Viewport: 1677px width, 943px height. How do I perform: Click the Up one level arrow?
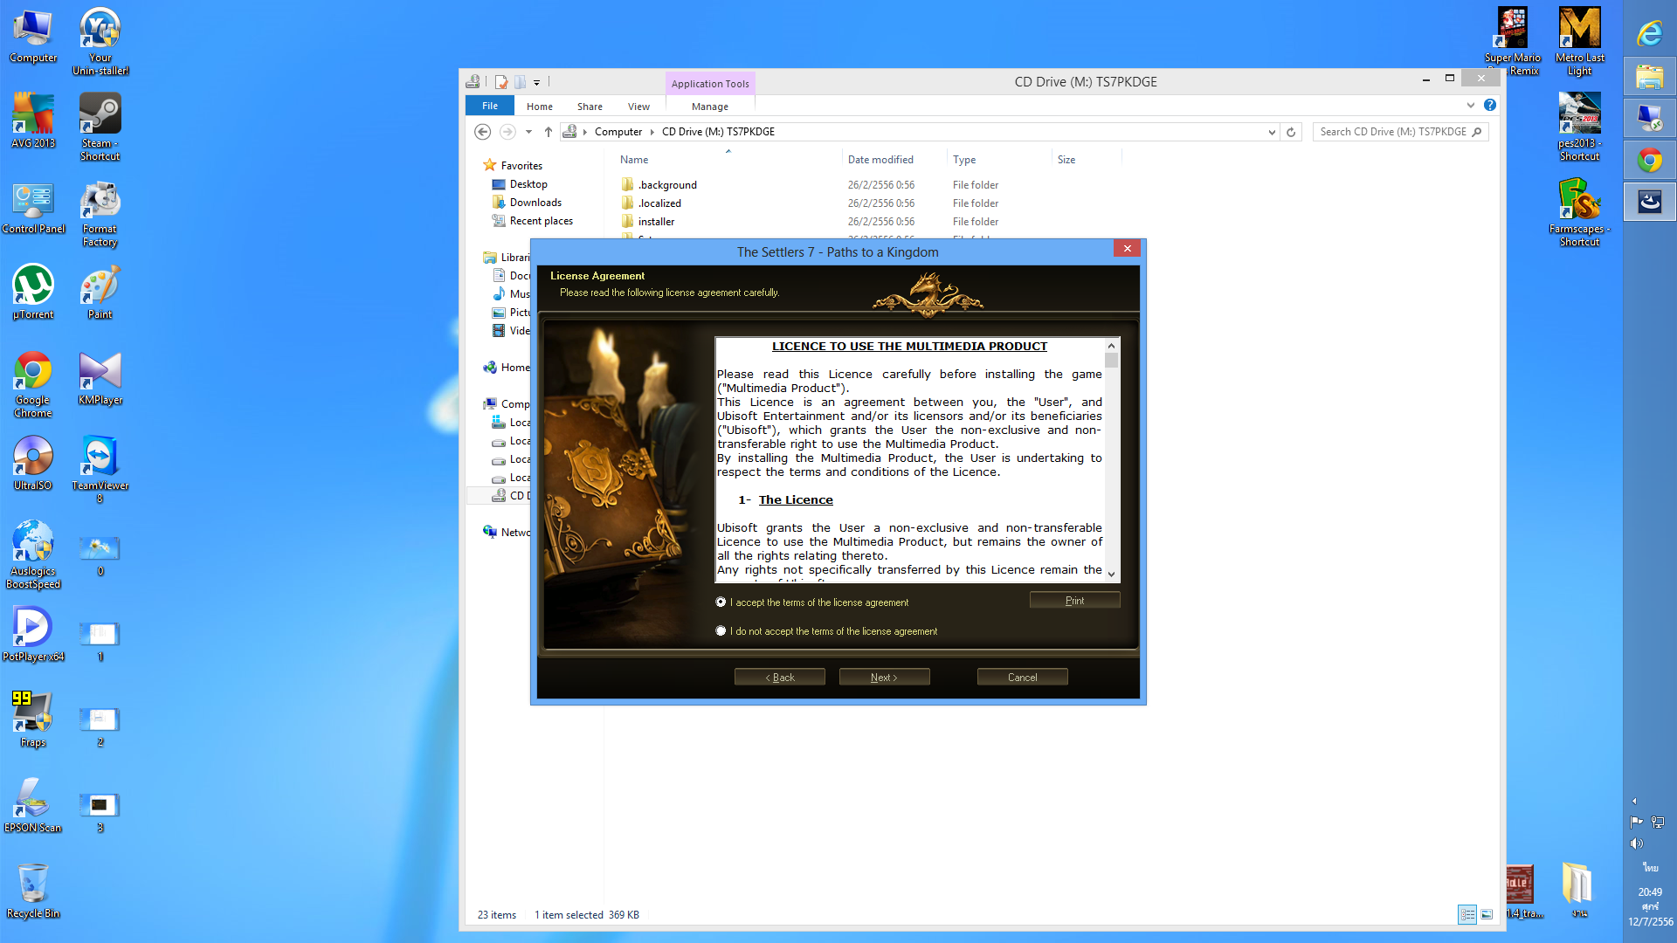pyautogui.click(x=549, y=132)
